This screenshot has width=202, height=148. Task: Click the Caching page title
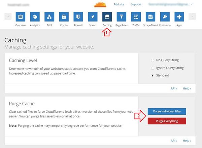coord(15,40)
